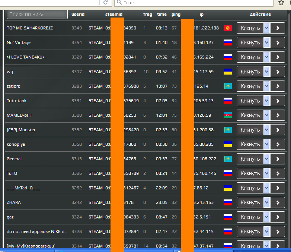Click Ukrainian flag in wq row
Image resolution: width=291 pixels, height=252 pixels.
click(228, 72)
